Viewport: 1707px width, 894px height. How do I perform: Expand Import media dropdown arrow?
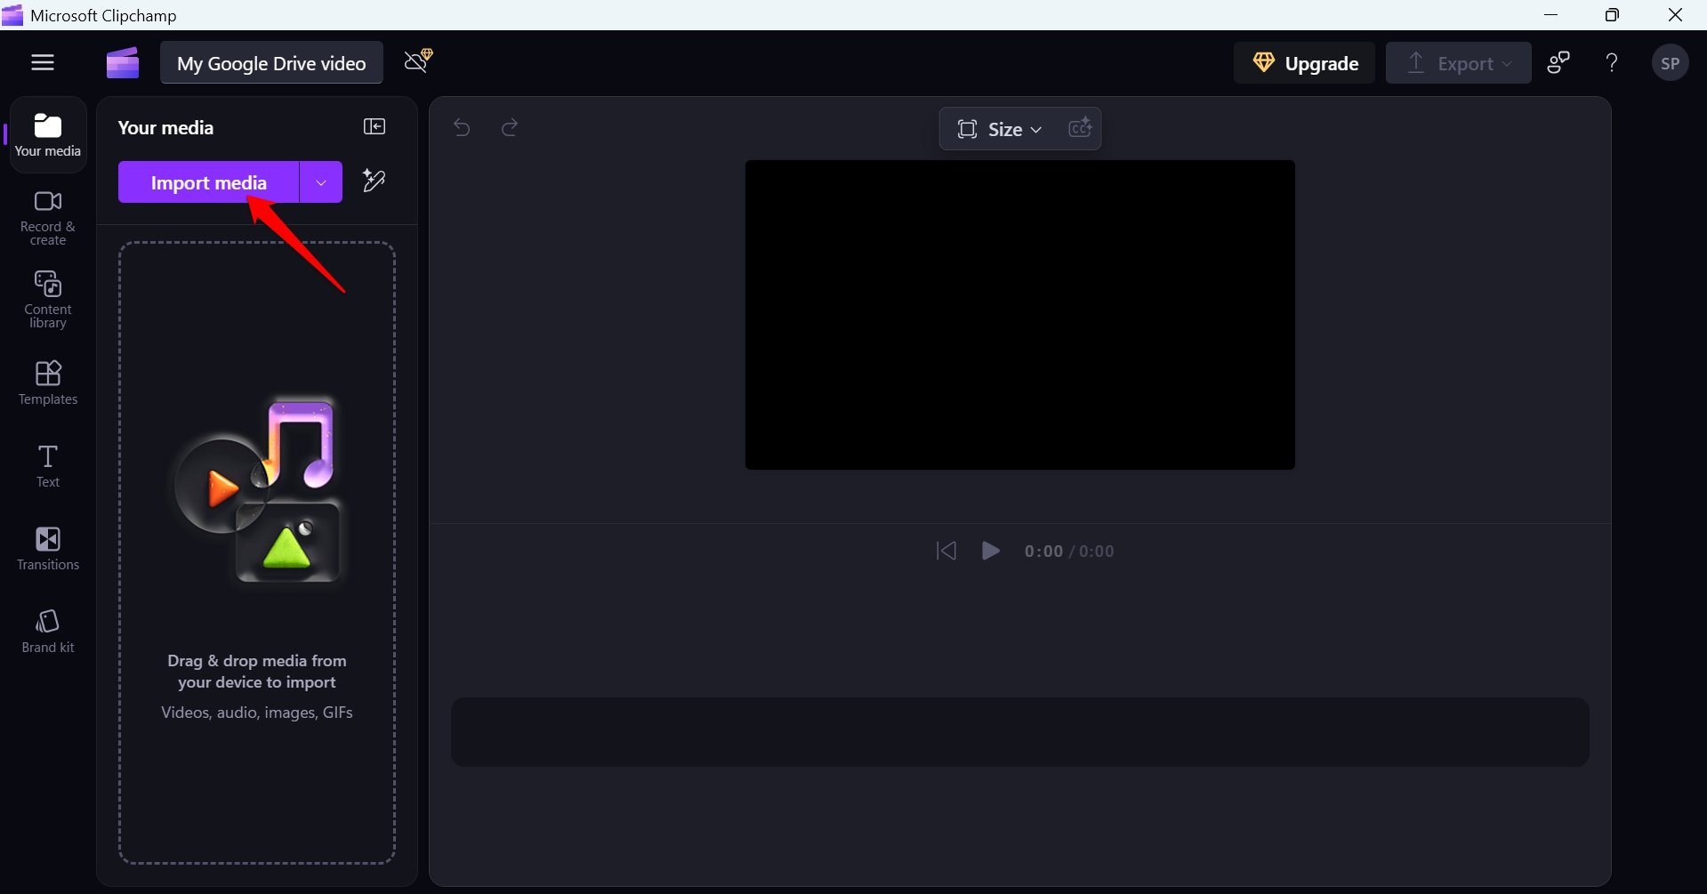[321, 182]
